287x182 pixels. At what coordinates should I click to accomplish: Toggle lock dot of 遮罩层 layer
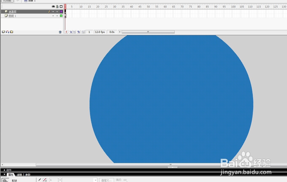[57, 11]
